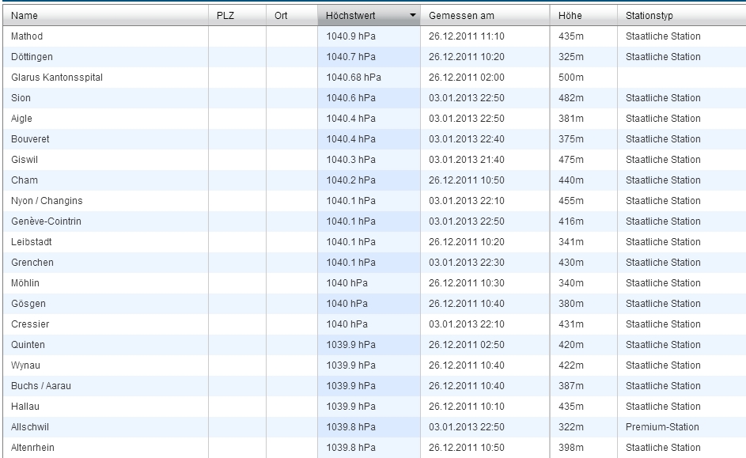746x458 pixels.
Task: Select the Giswil station name
Action: click(x=25, y=159)
